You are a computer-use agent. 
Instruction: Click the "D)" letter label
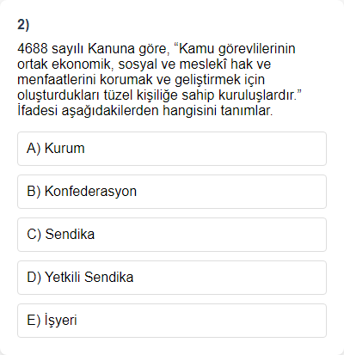[x=34, y=278]
